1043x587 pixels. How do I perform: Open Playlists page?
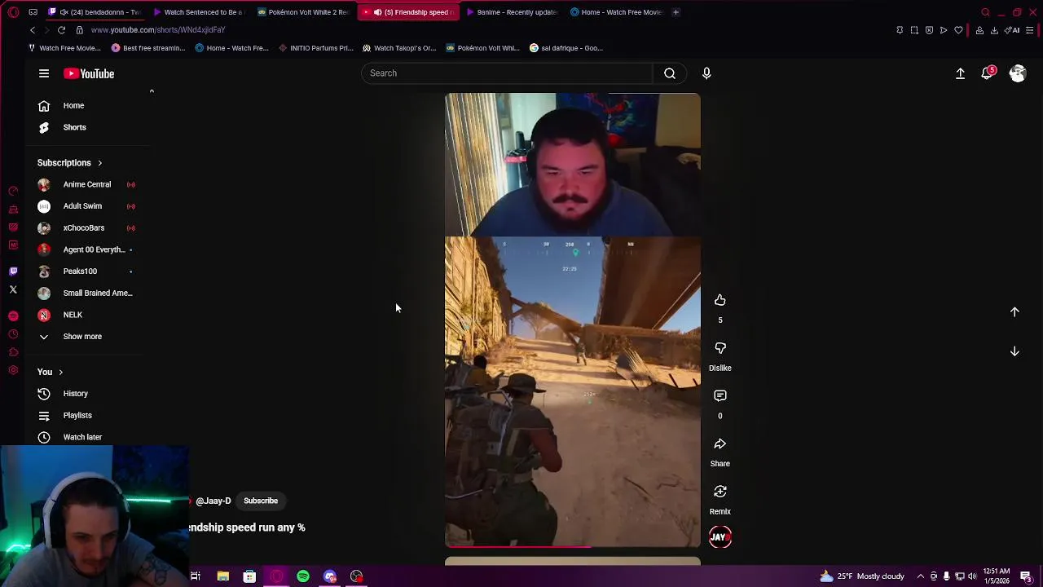point(77,415)
